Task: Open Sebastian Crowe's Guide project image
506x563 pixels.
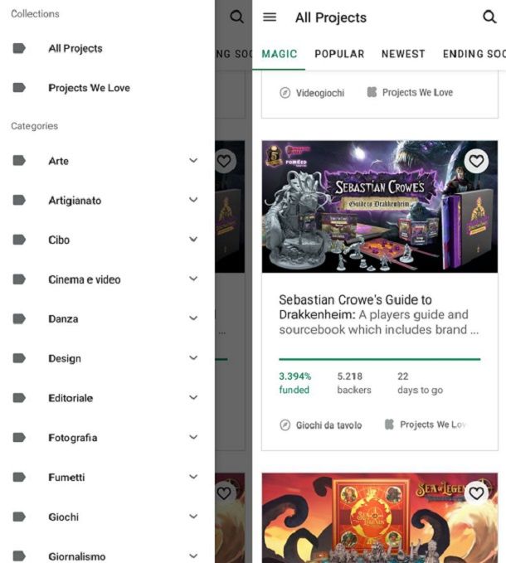Action: coord(380,206)
